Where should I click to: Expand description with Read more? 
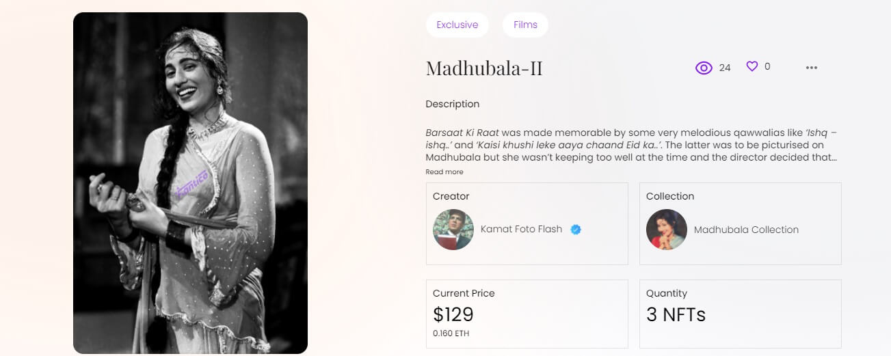[x=444, y=172]
